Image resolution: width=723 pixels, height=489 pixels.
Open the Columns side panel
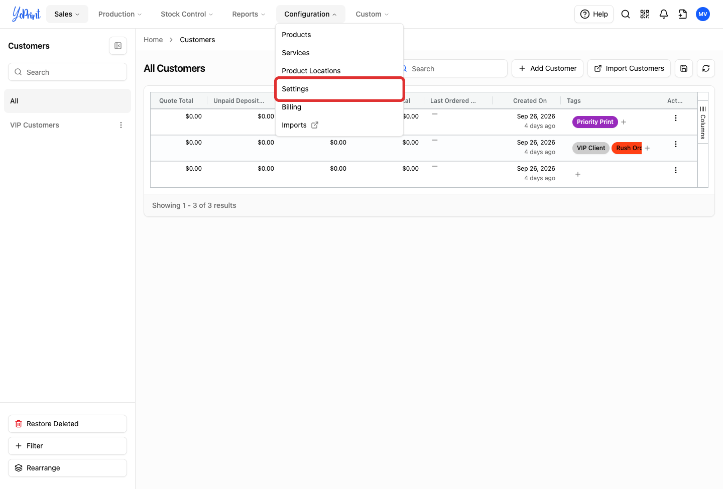tap(703, 123)
